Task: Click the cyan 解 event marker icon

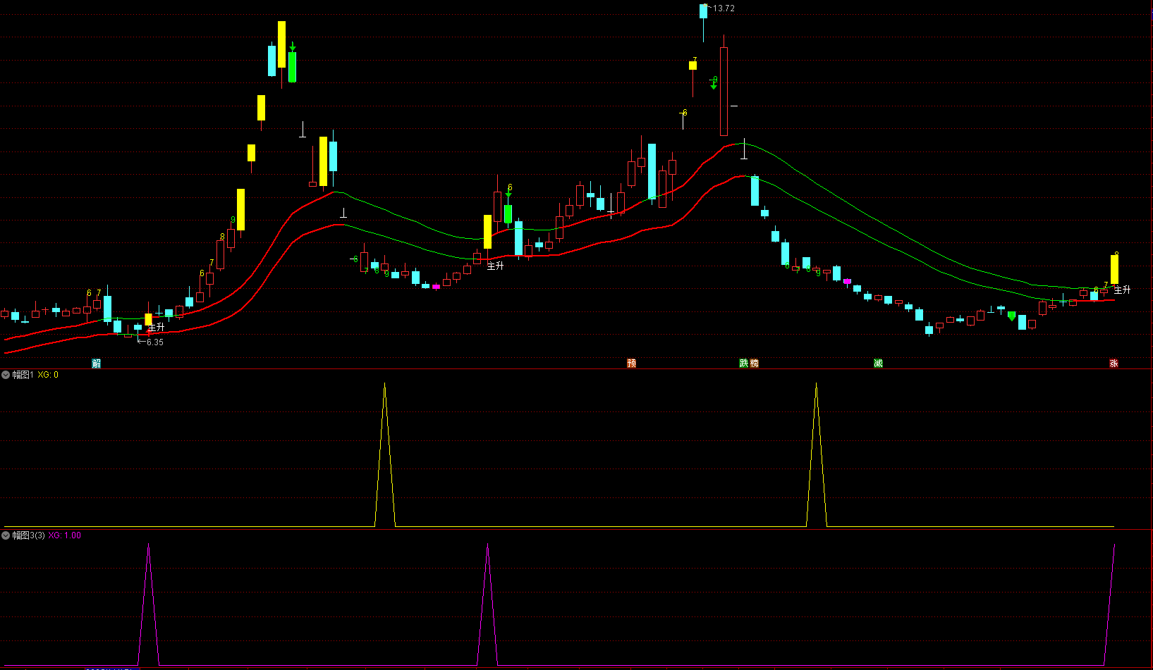Action: (x=97, y=364)
